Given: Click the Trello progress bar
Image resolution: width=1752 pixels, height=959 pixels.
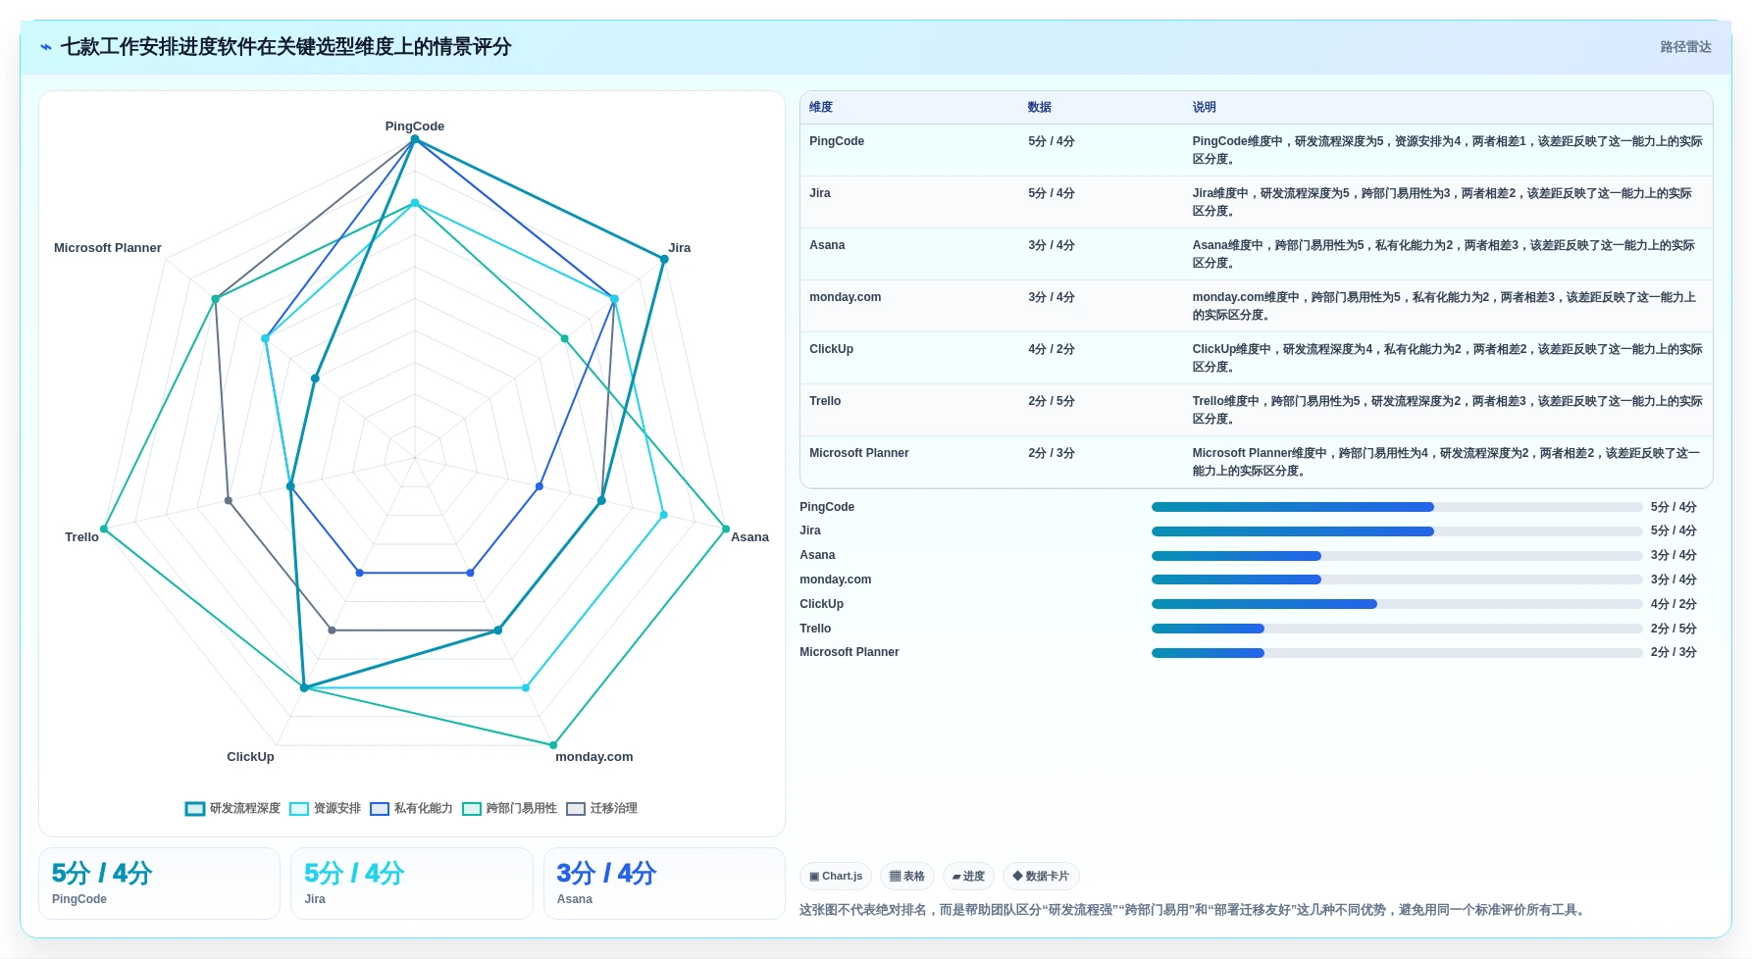Looking at the screenshot, I should click(x=1397, y=629).
